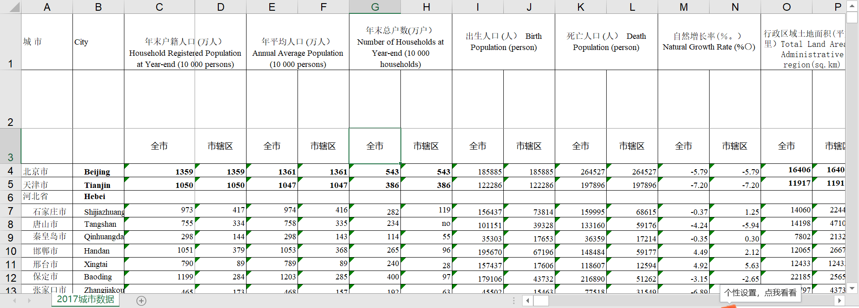859x308 pixels.
Task: Add a new sheet with plus button
Action: pos(141,301)
